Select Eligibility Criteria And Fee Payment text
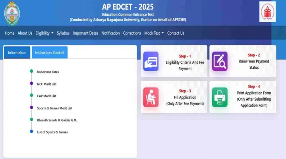The height and width of the screenshot is (159, 286). click(185, 65)
